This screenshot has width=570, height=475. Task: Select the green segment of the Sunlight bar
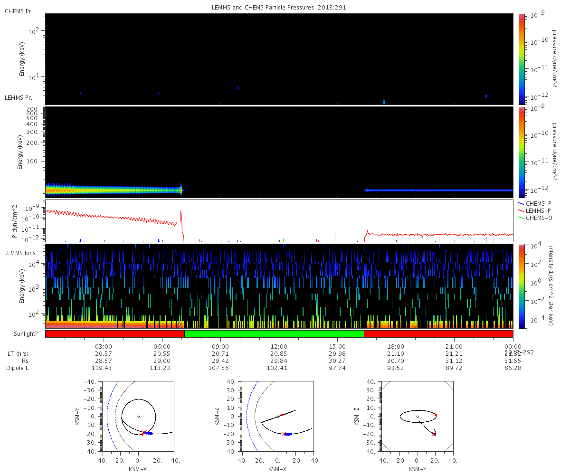(274, 334)
